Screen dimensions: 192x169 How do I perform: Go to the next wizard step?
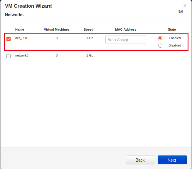pyautogui.click(x=172, y=160)
